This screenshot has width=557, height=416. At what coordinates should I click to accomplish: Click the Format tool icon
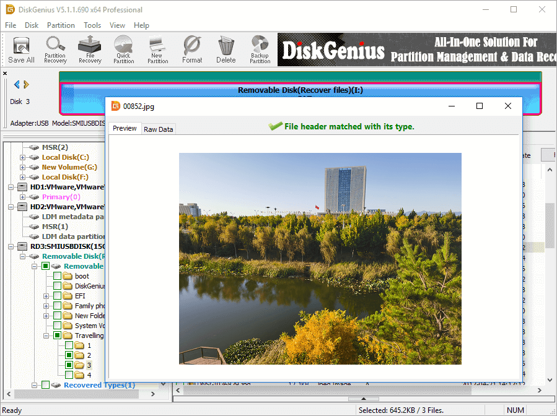[192, 50]
